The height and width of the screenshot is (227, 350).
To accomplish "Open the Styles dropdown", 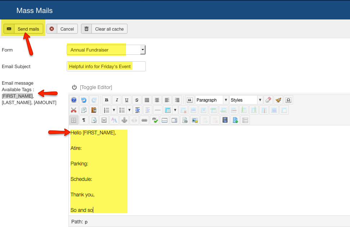I will [x=246, y=100].
